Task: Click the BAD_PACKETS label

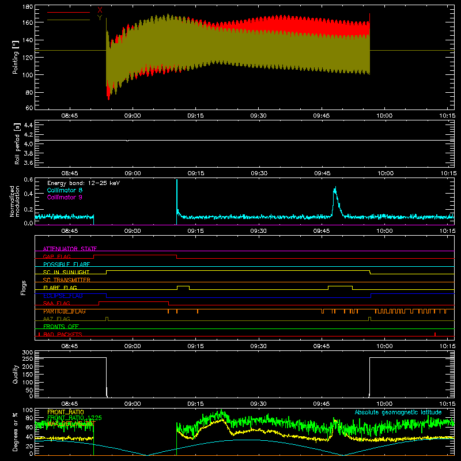Action: [x=63, y=334]
